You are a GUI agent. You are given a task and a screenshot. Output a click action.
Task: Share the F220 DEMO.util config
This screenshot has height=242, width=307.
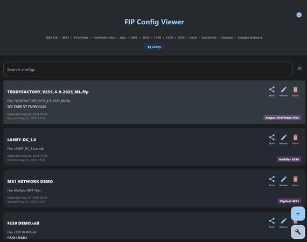[272, 223]
